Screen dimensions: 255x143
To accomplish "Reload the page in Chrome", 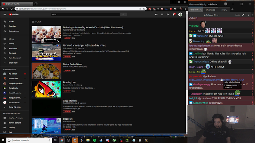I will (12, 9).
